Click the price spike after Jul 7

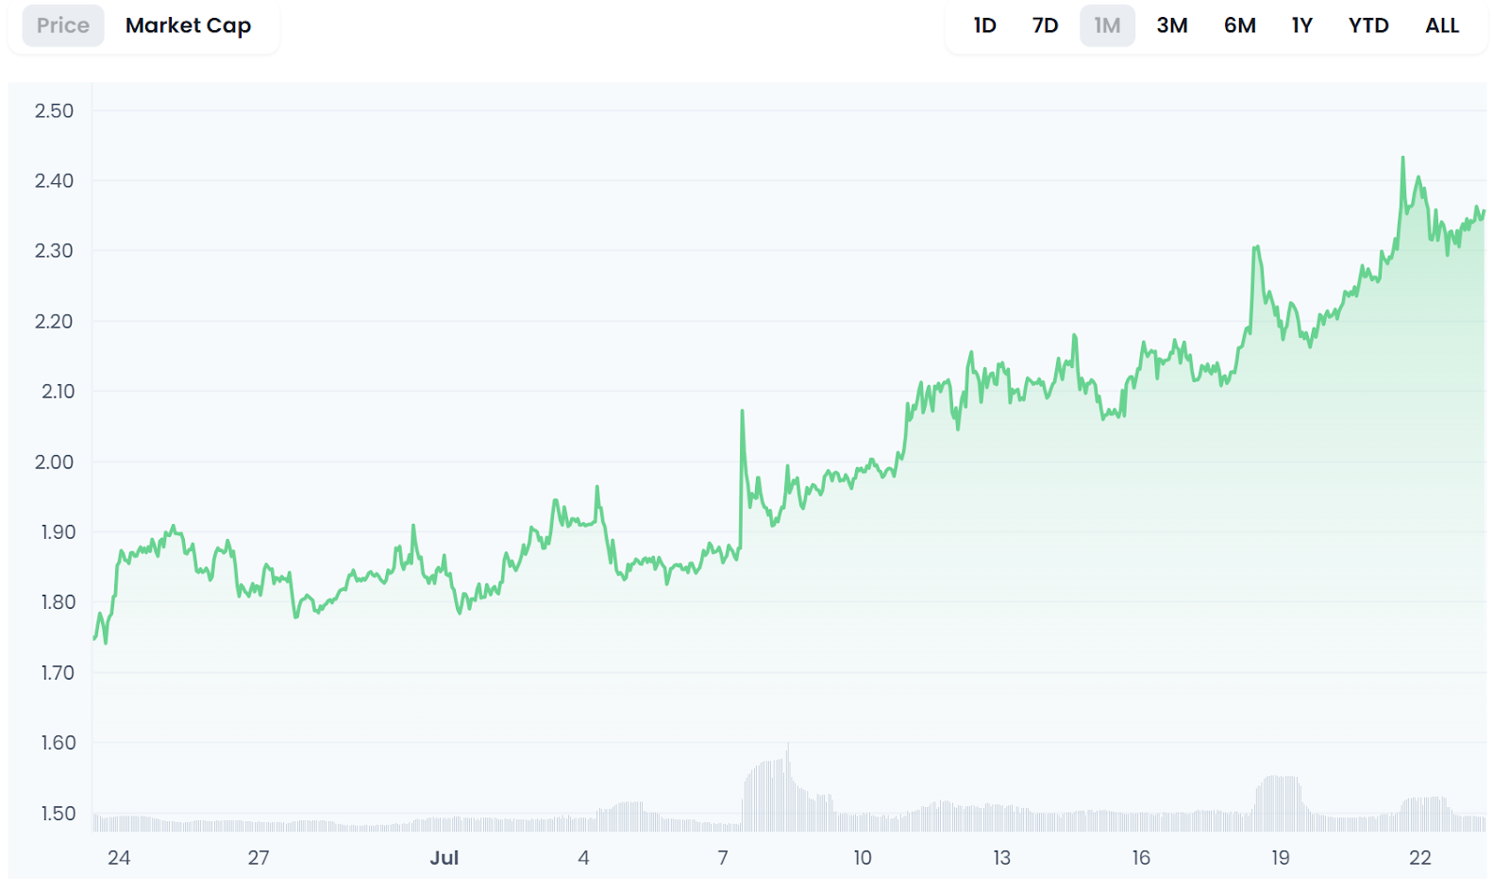(x=742, y=412)
